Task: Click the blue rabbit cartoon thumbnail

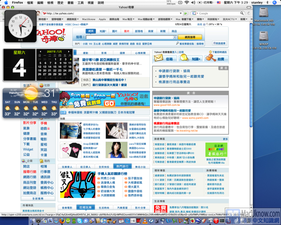Action: (77, 185)
